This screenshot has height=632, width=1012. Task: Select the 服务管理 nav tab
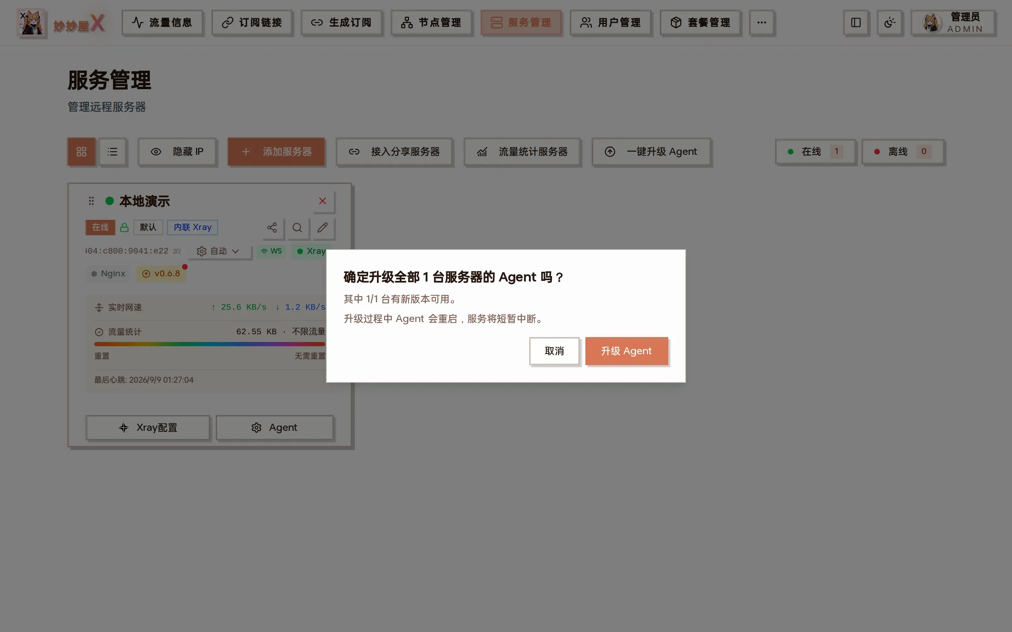coord(521,22)
